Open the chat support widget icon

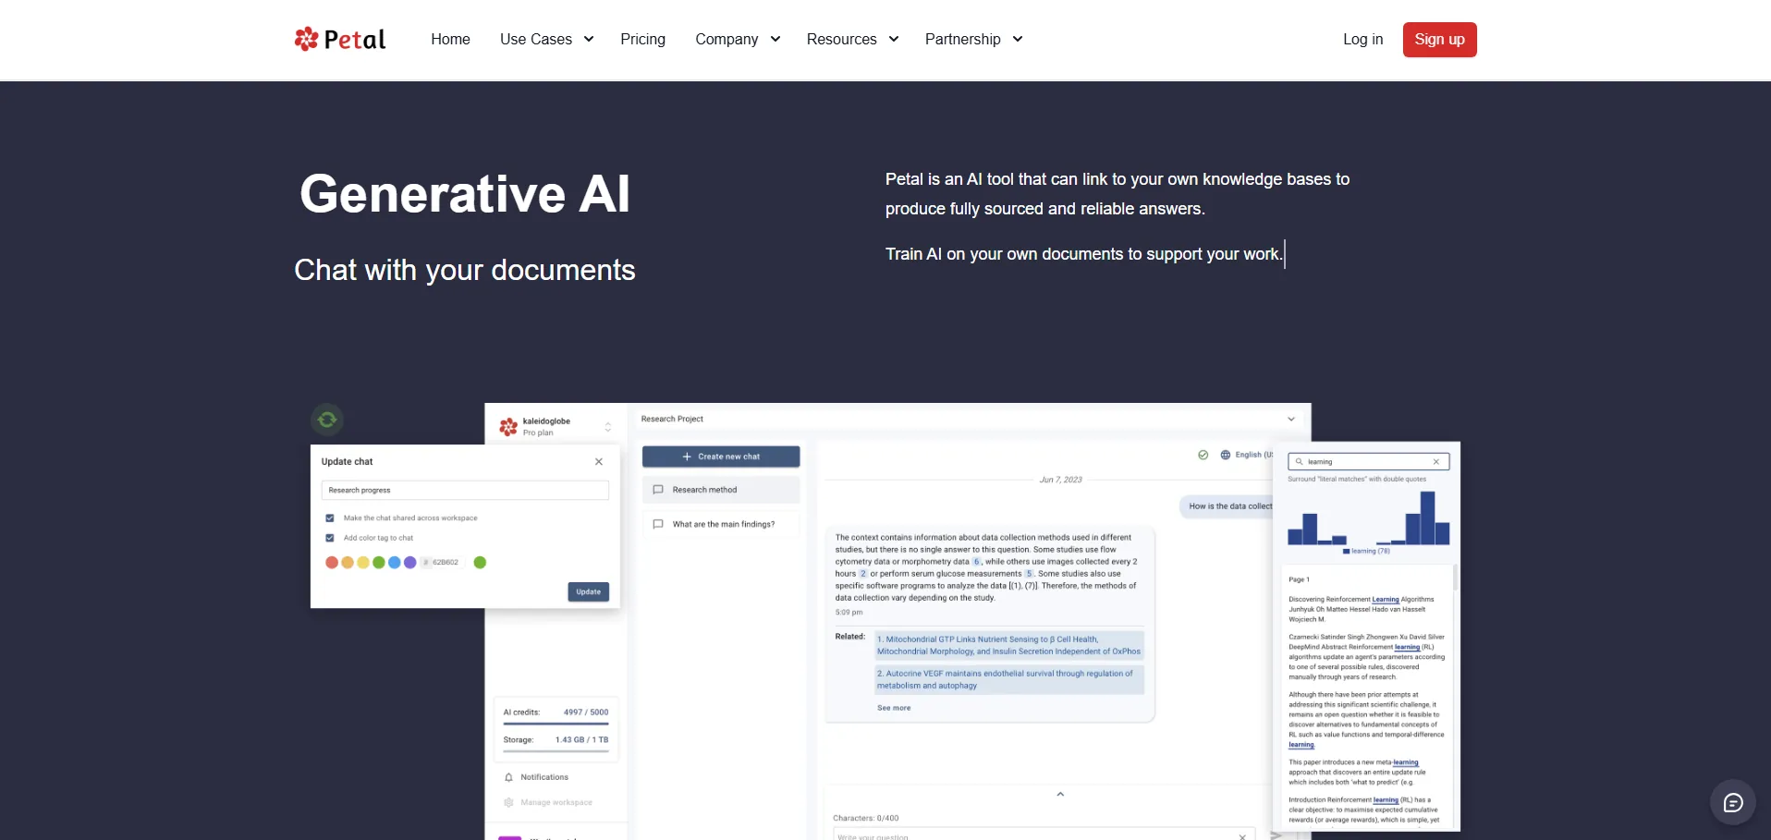pos(1732,802)
